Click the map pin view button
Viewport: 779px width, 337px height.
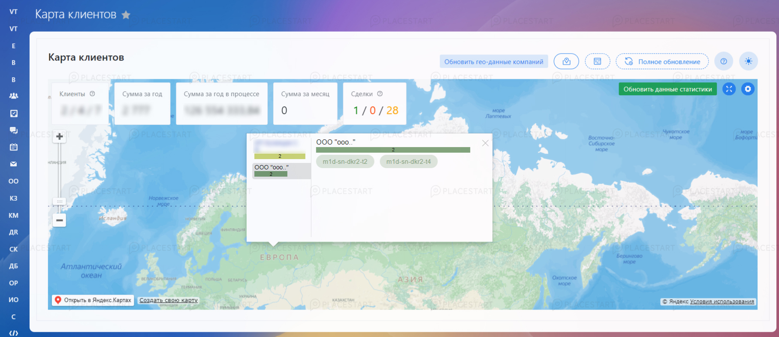[x=566, y=61]
